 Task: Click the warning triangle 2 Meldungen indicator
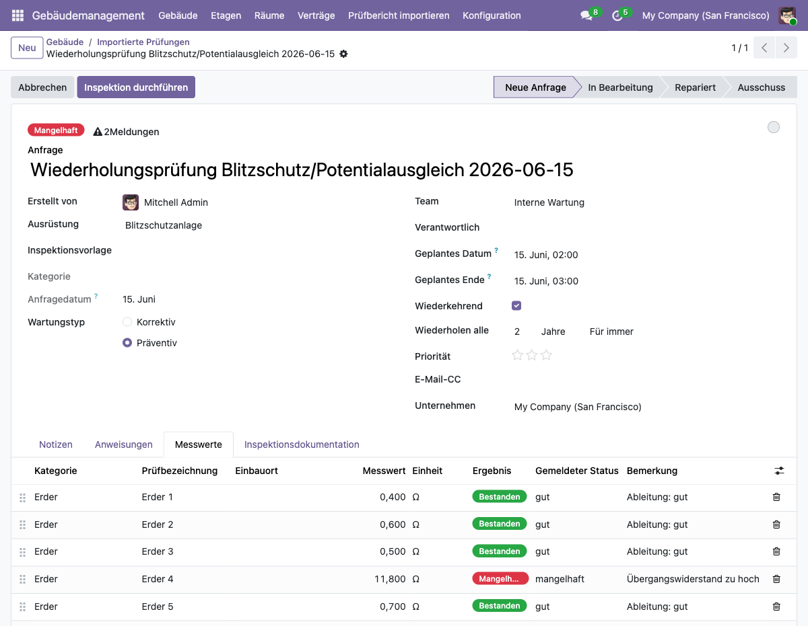[x=126, y=132]
